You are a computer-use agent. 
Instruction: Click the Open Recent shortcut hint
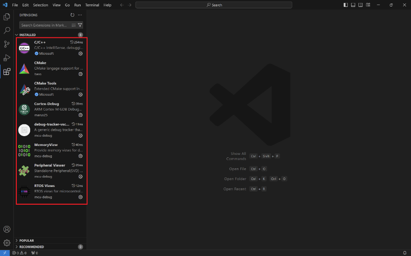pyautogui.click(x=245, y=189)
